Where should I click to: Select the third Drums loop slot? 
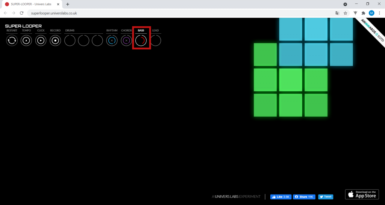point(97,40)
